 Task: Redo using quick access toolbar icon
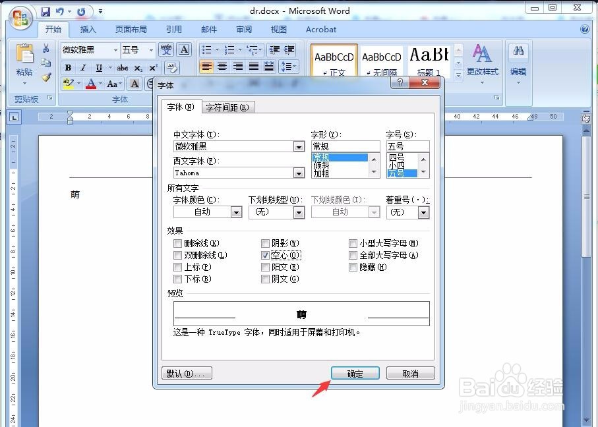pos(81,12)
